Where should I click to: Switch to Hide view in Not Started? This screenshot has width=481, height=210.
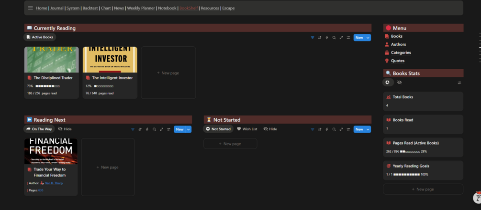point(270,129)
